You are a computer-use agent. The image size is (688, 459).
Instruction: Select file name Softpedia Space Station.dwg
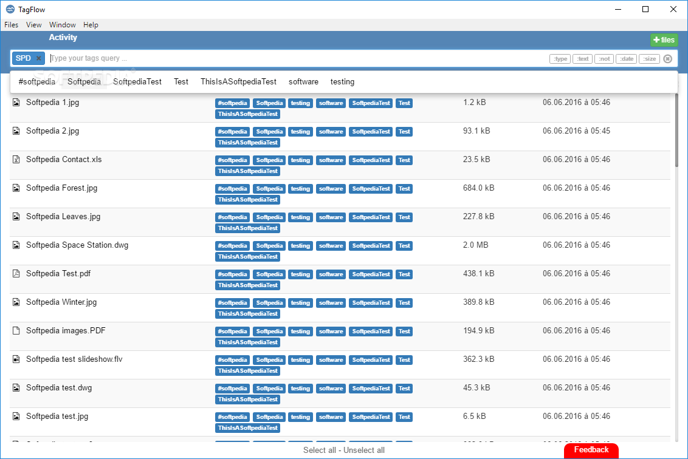(77, 245)
